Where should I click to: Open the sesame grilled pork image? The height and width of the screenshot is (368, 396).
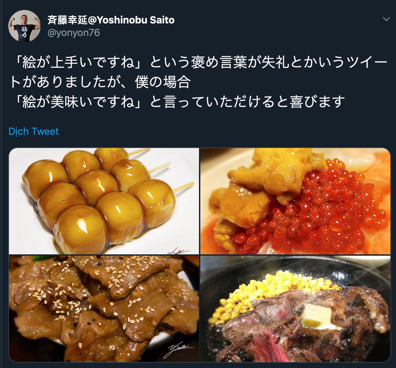click(x=104, y=309)
